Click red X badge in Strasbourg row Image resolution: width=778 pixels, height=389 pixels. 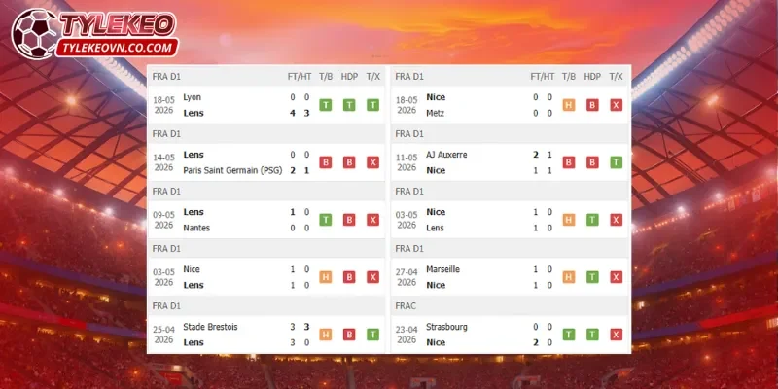tap(617, 335)
